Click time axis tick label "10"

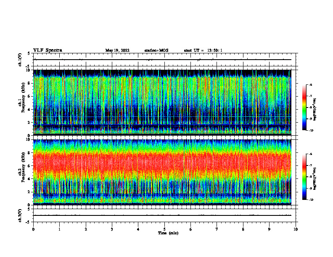(296, 229)
